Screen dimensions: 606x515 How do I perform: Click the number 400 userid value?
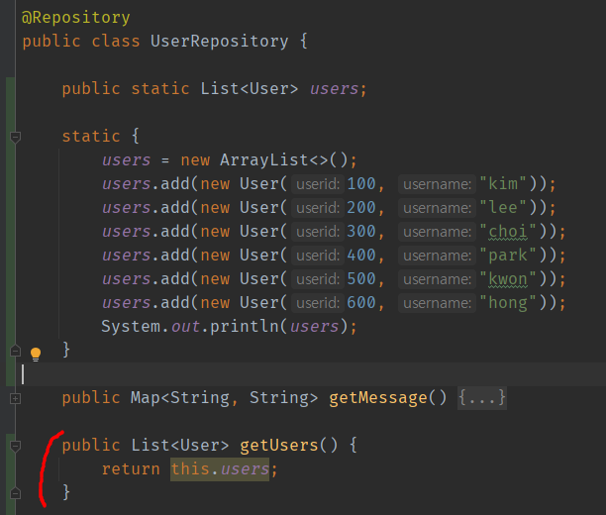click(361, 256)
